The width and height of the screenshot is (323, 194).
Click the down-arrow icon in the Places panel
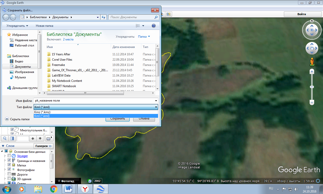point(40,138)
